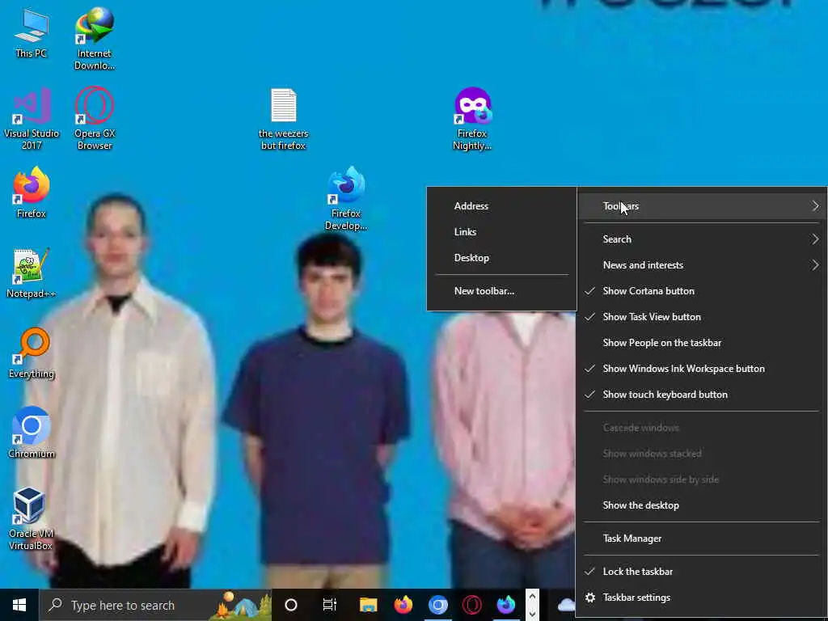Image resolution: width=828 pixels, height=621 pixels.
Task: Expand the Search submenu
Action: [x=702, y=239]
